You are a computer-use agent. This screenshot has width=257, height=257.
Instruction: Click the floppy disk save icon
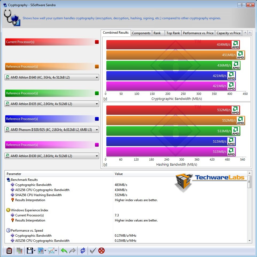[30, 250]
